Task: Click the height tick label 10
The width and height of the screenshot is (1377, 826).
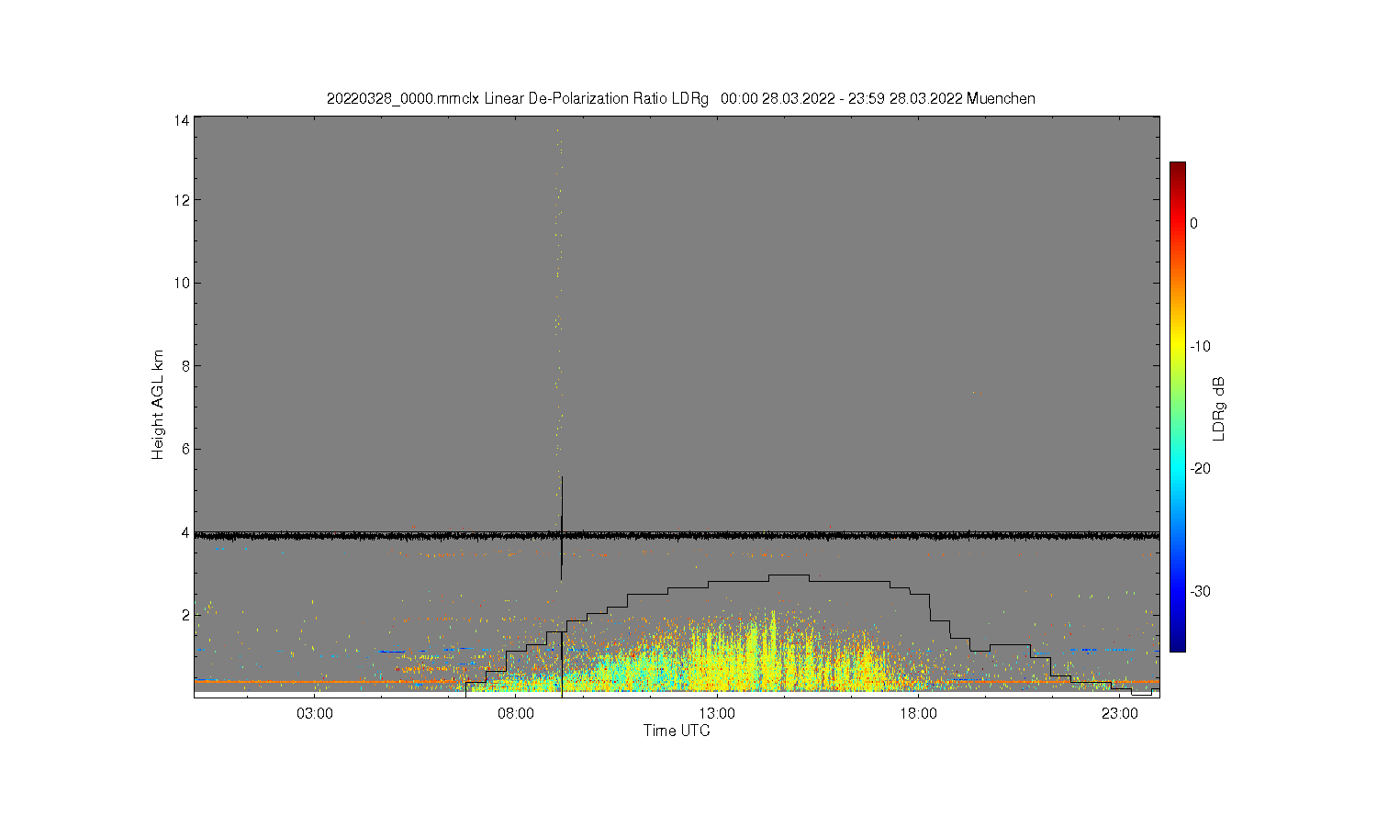Action: pyautogui.click(x=182, y=283)
